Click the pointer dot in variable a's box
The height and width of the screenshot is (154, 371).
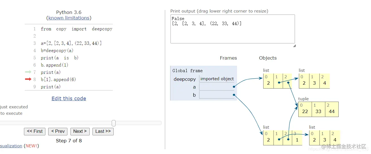[234, 87]
